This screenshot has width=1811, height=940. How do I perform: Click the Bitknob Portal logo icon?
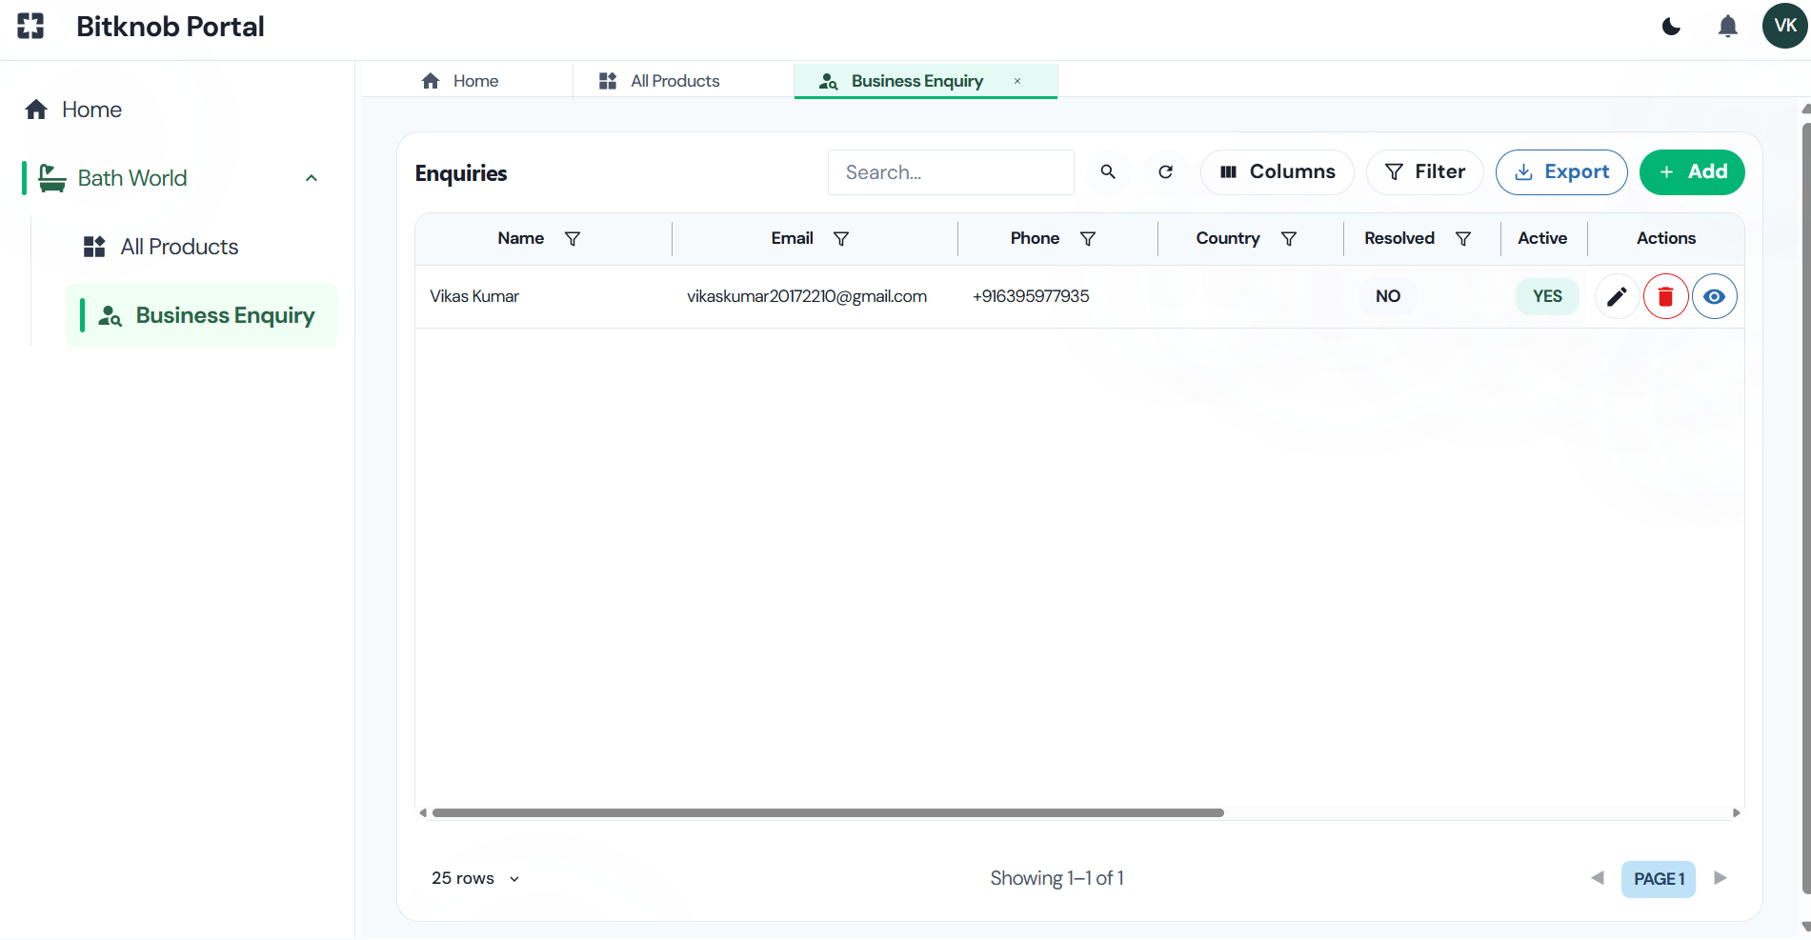(30, 26)
